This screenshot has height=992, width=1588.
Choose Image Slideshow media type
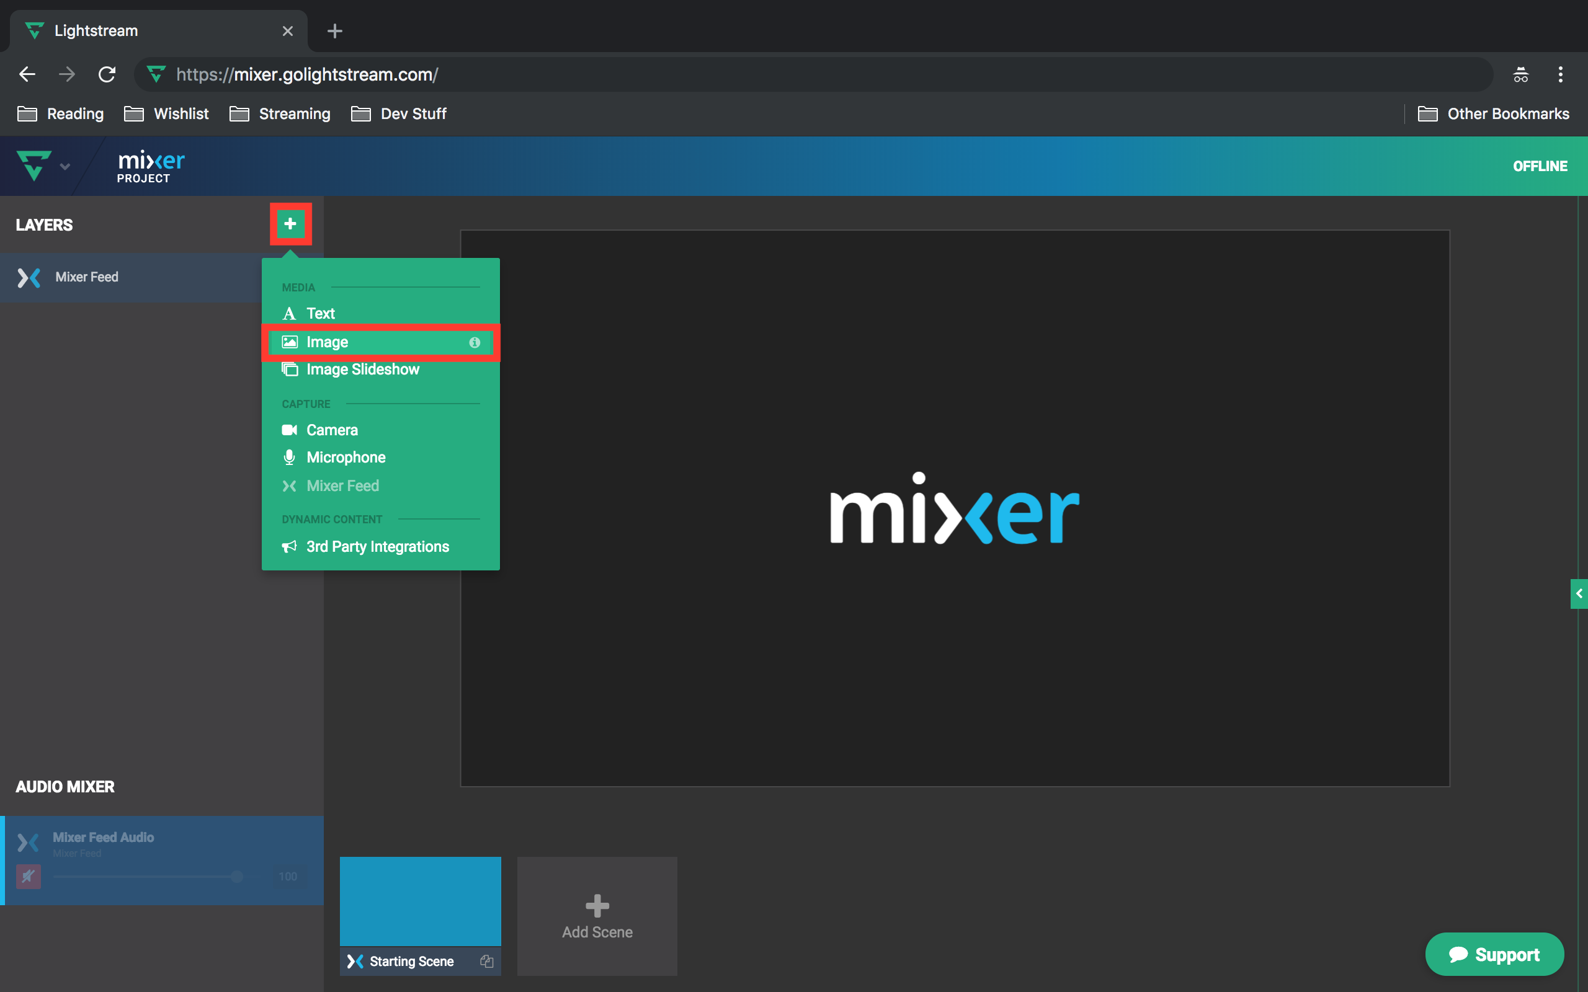pyautogui.click(x=363, y=369)
